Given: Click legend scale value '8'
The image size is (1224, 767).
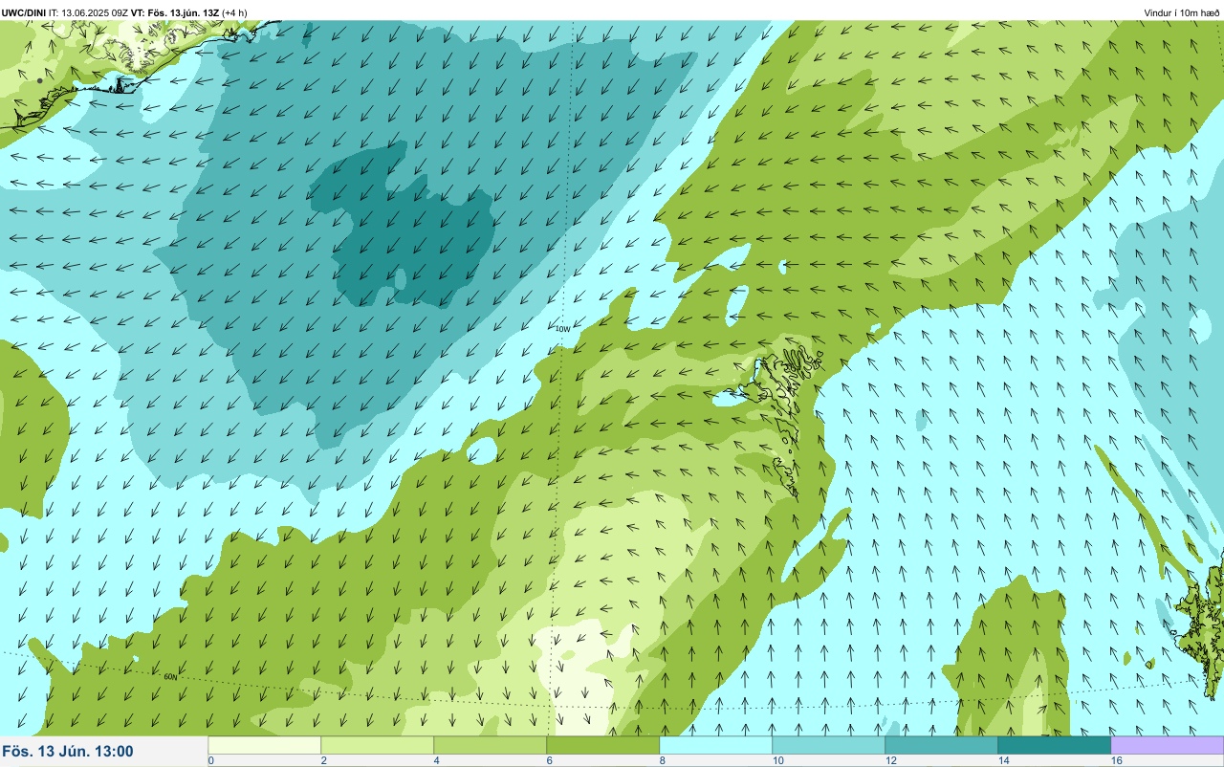Looking at the screenshot, I should point(663,760).
